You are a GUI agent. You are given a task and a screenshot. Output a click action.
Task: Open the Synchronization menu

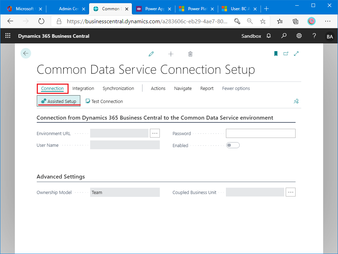(118, 89)
